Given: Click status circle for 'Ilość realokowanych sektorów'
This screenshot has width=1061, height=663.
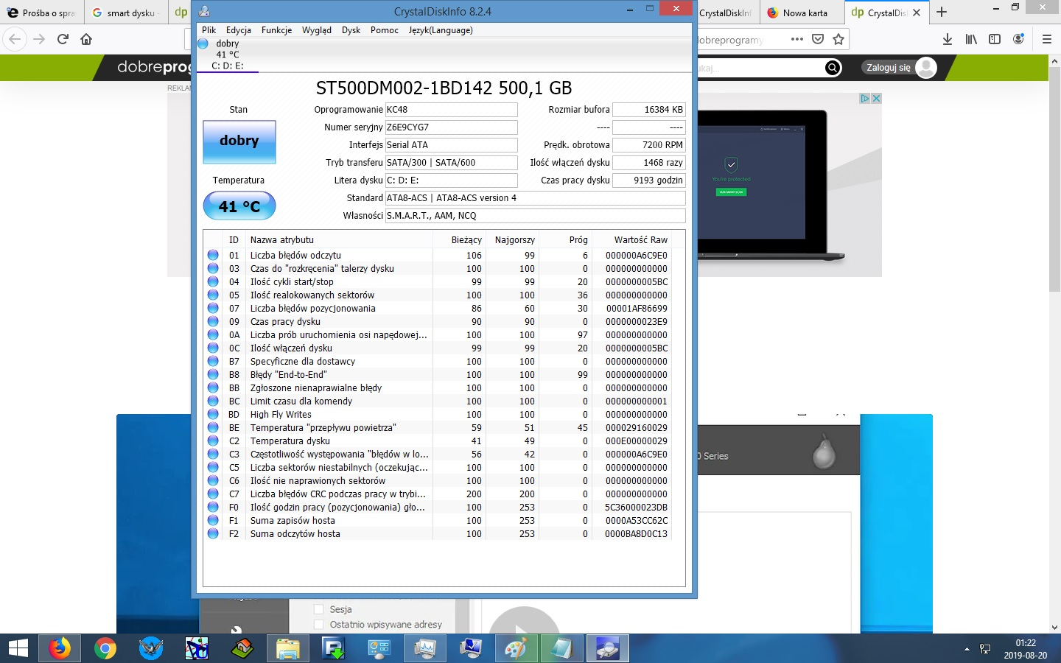Looking at the screenshot, I should [x=213, y=295].
